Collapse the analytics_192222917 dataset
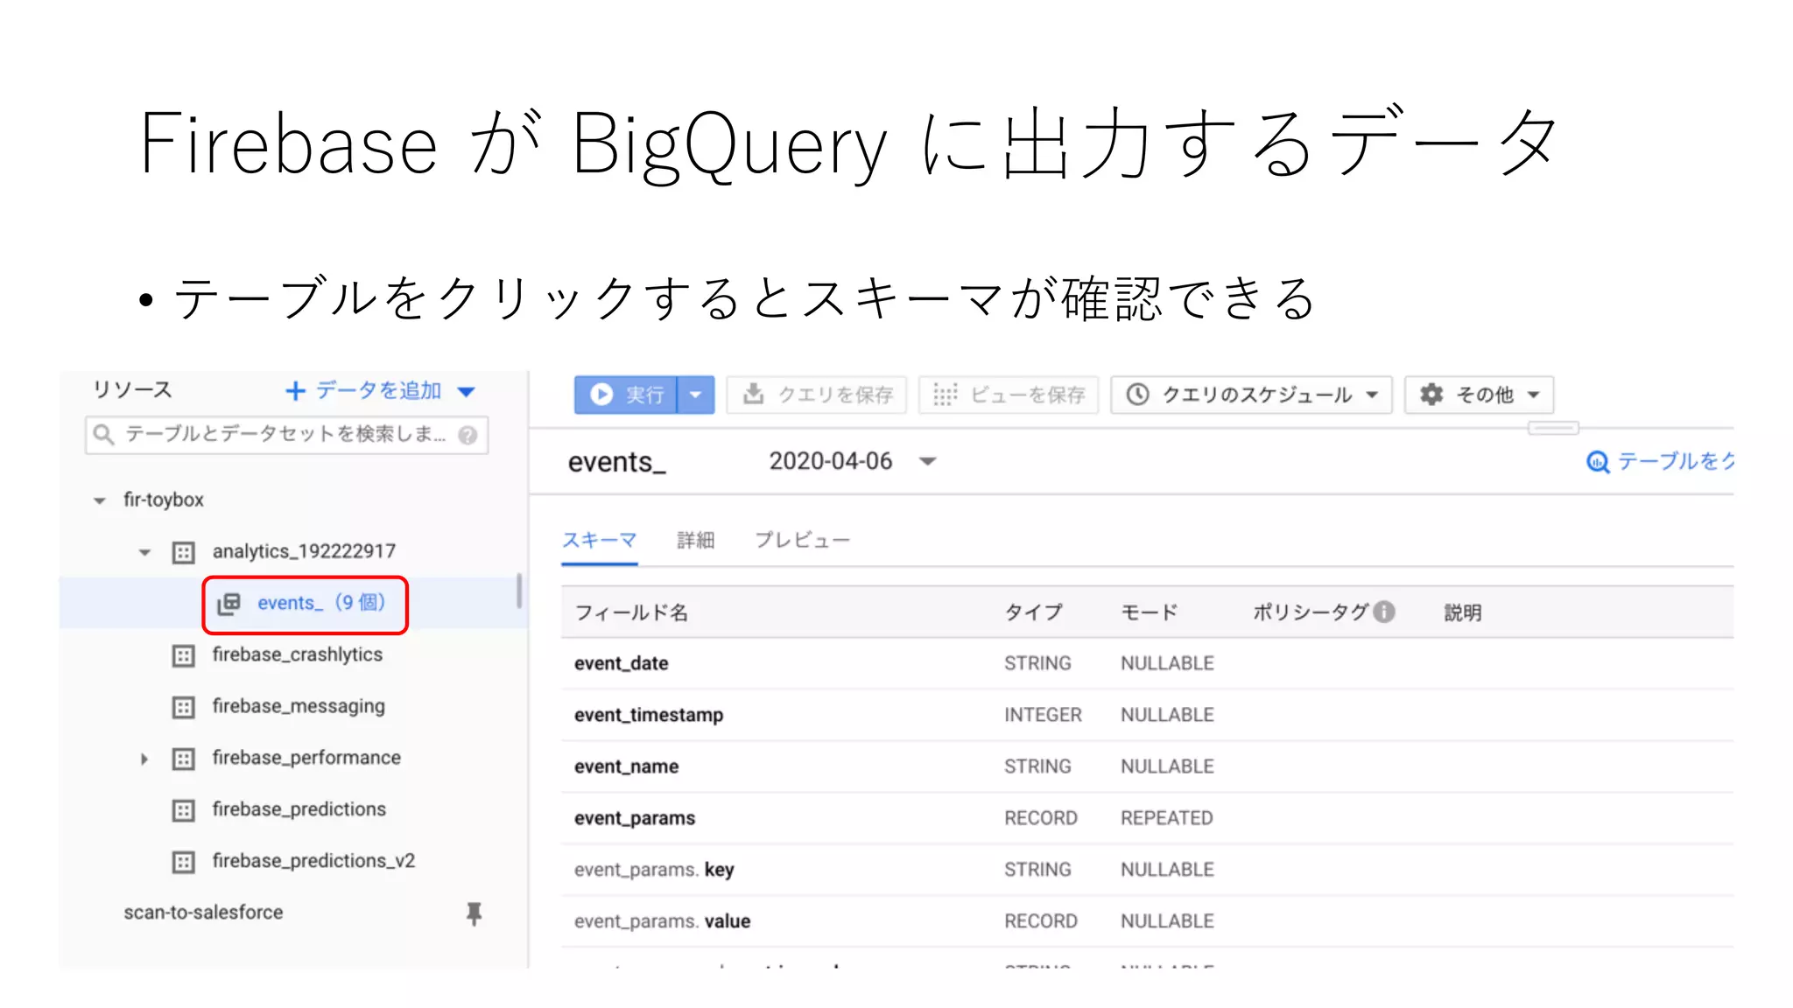 tap(144, 552)
